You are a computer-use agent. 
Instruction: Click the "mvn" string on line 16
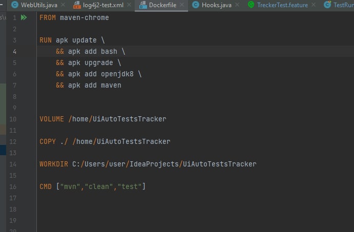point(70,186)
